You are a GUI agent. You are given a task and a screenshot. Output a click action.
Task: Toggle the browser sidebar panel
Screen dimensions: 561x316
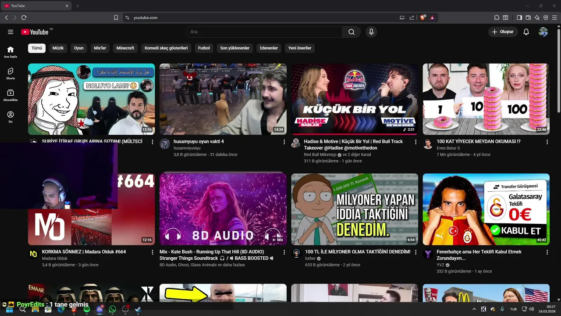tap(519, 18)
